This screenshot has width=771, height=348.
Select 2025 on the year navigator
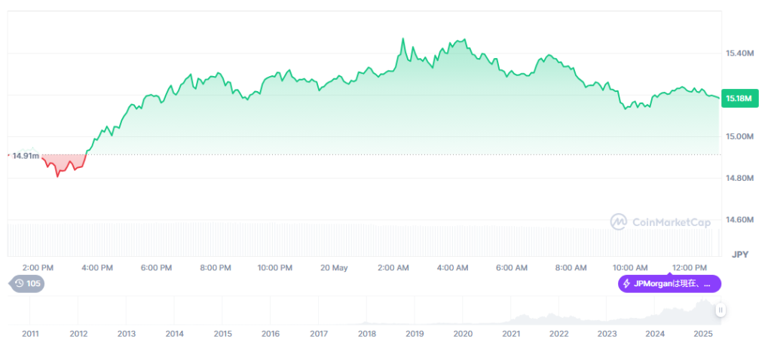(x=703, y=334)
